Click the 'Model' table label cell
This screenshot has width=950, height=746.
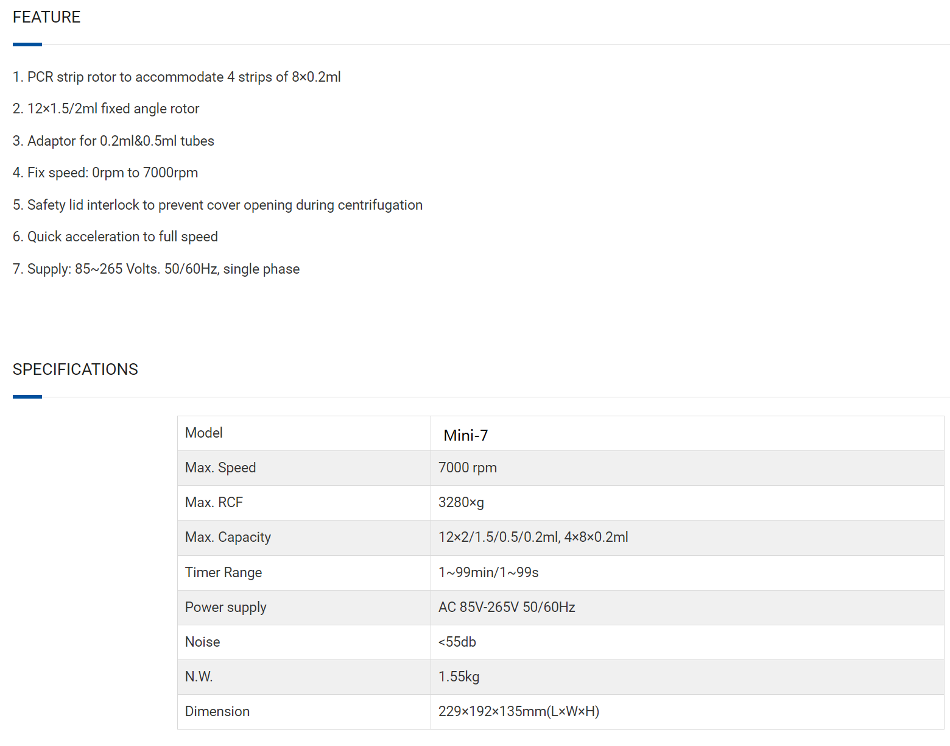(304, 433)
